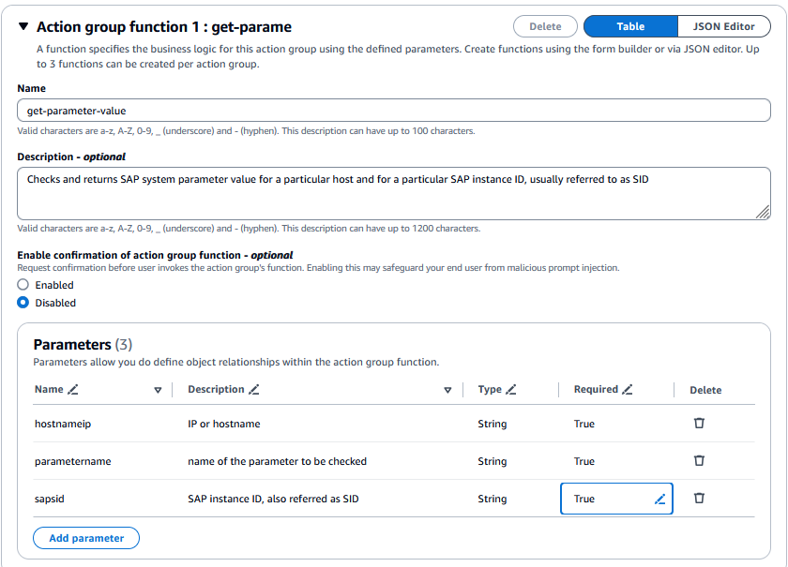Click the Delete function button
Screen dimensions: 788x567
click(x=545, y=27)
